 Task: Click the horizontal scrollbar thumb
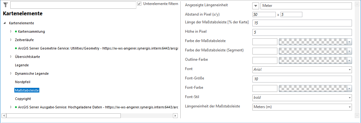click(x=64, y=116)
